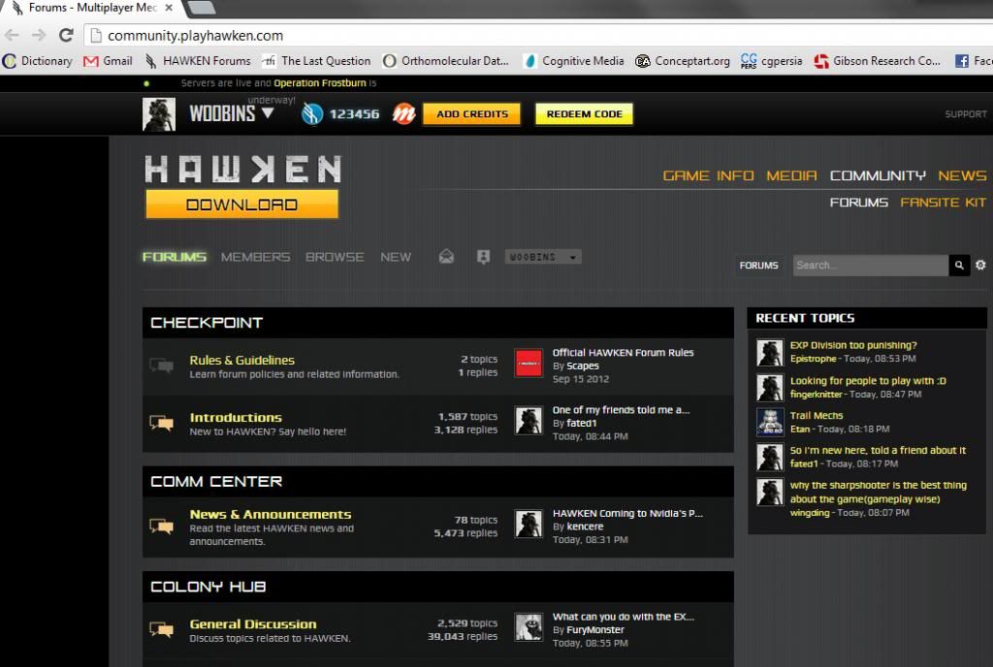Open the Conceptart.org bookmark
993x667 pixels.
683,61
